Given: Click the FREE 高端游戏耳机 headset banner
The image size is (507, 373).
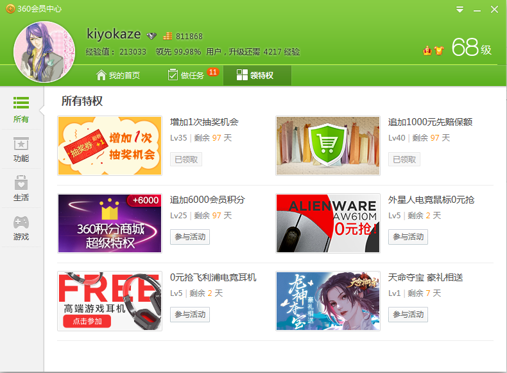Looking at the screenshot, I should coord(110,301).
